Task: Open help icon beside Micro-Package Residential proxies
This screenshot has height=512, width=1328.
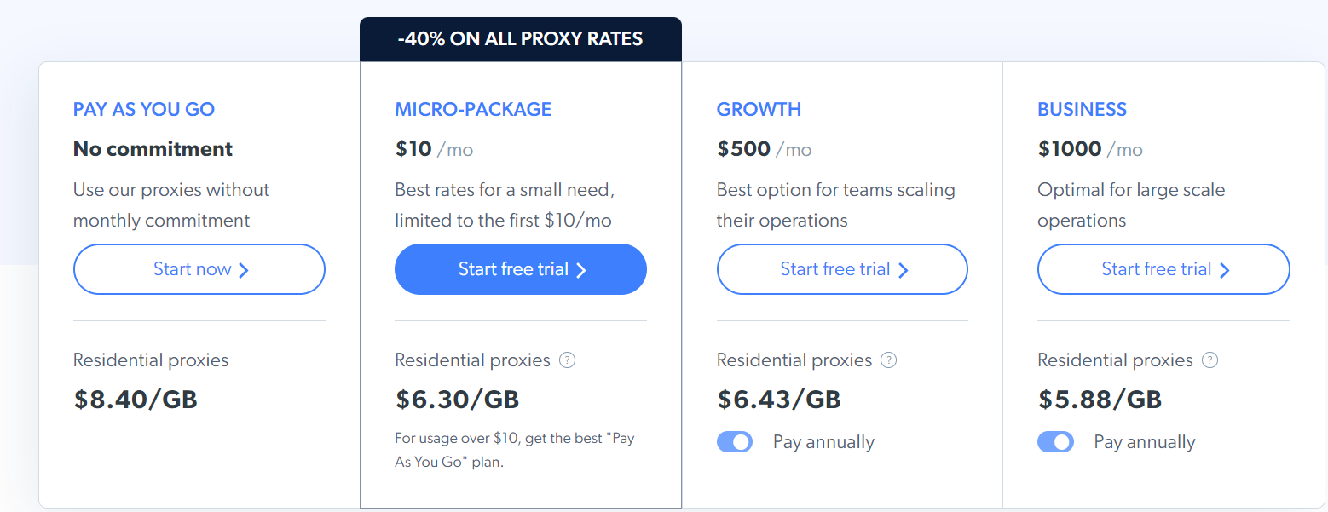Action: 568,360
